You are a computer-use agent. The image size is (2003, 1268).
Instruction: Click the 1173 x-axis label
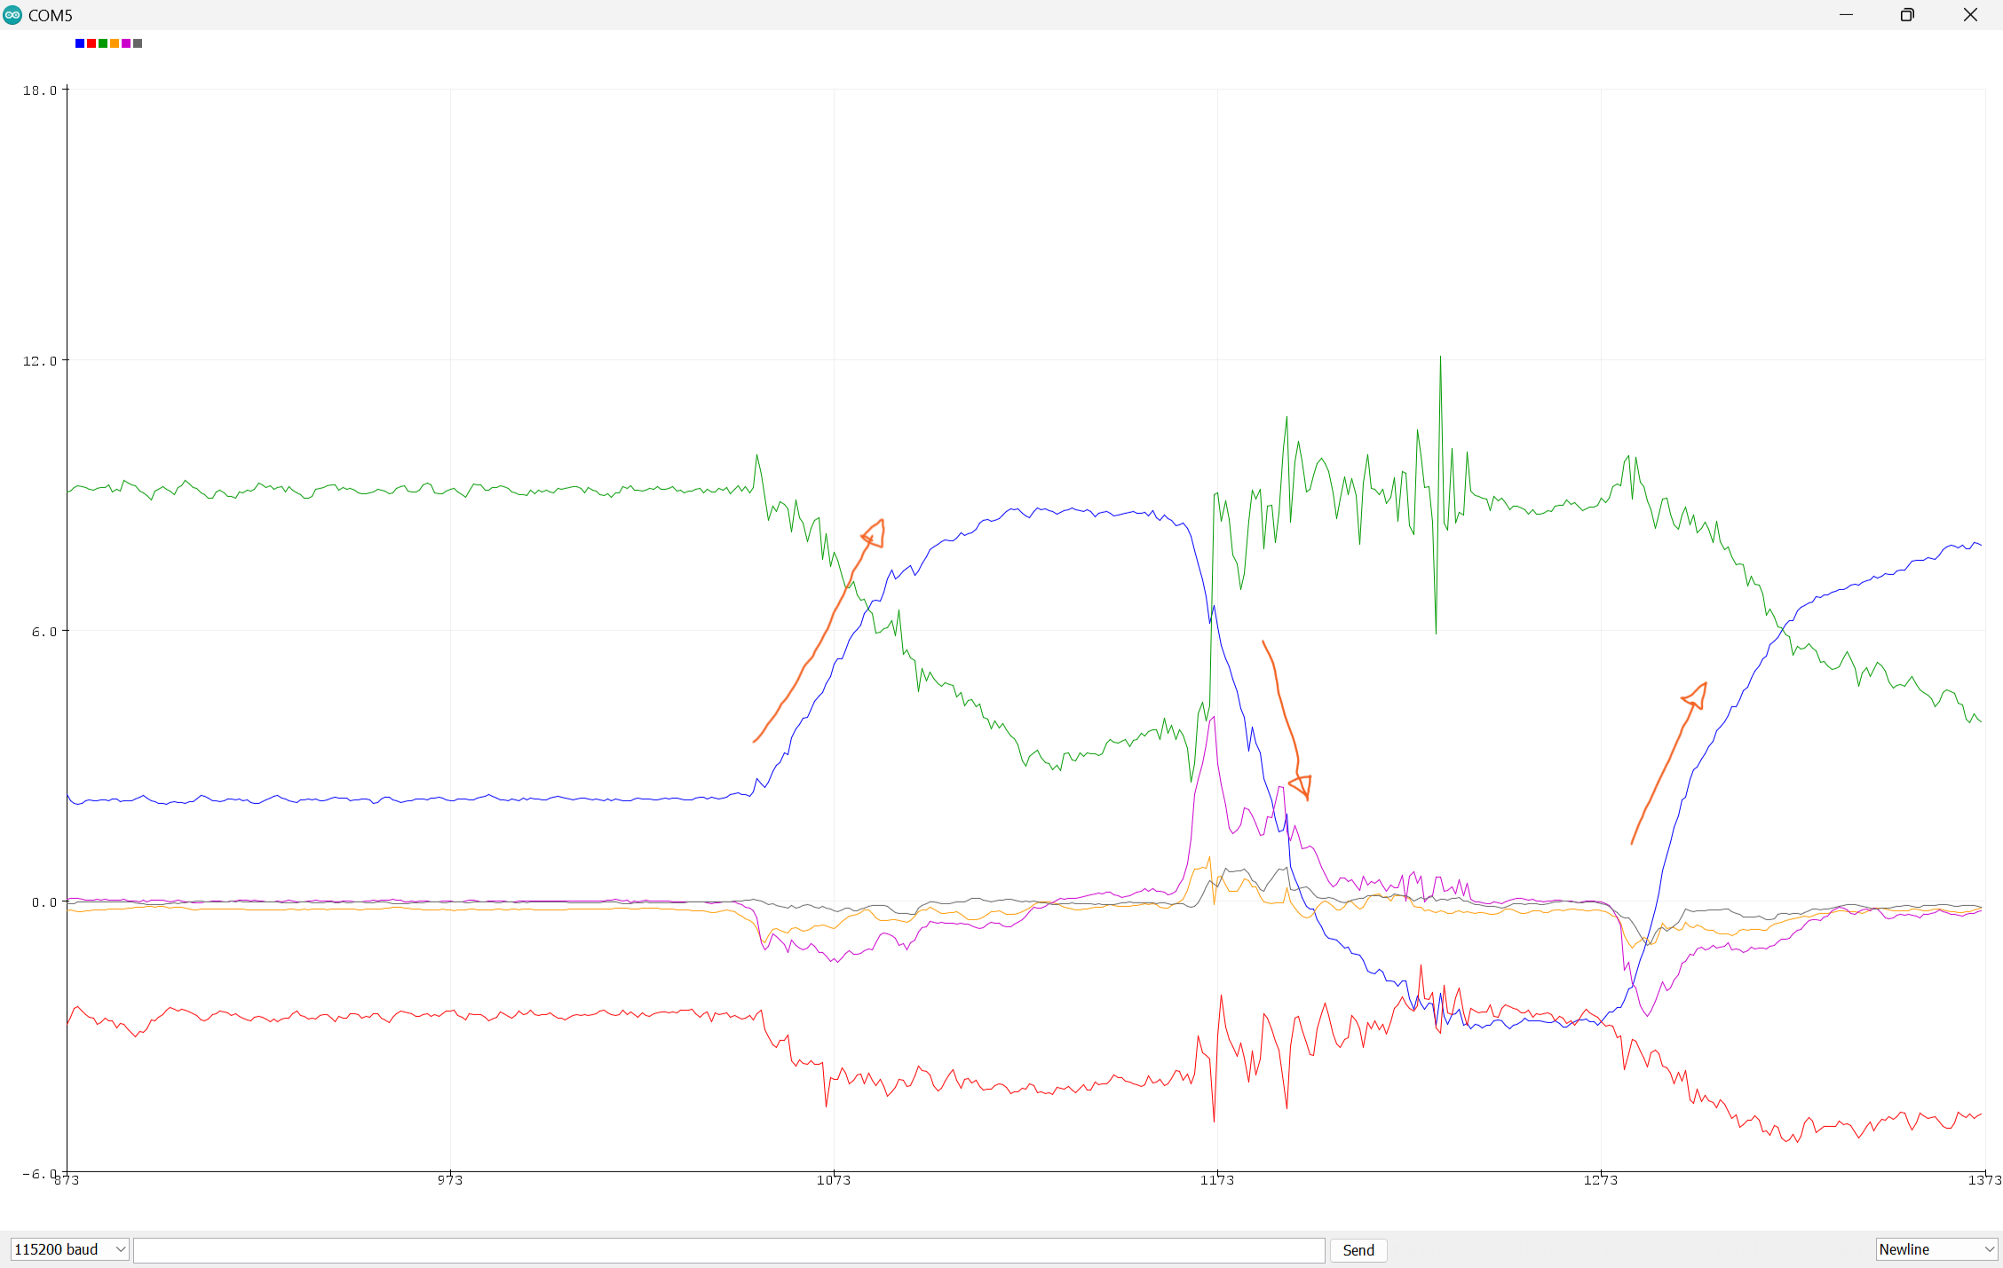[x=1216, y=1181]
